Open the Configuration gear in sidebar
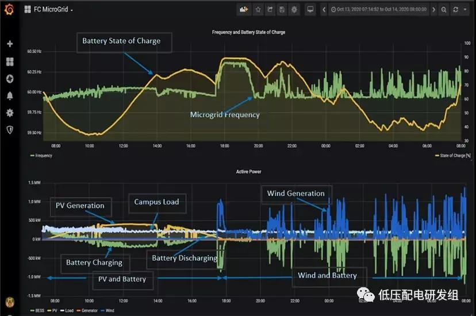Screen dimensions: 476x316 [x=9, y=113]
